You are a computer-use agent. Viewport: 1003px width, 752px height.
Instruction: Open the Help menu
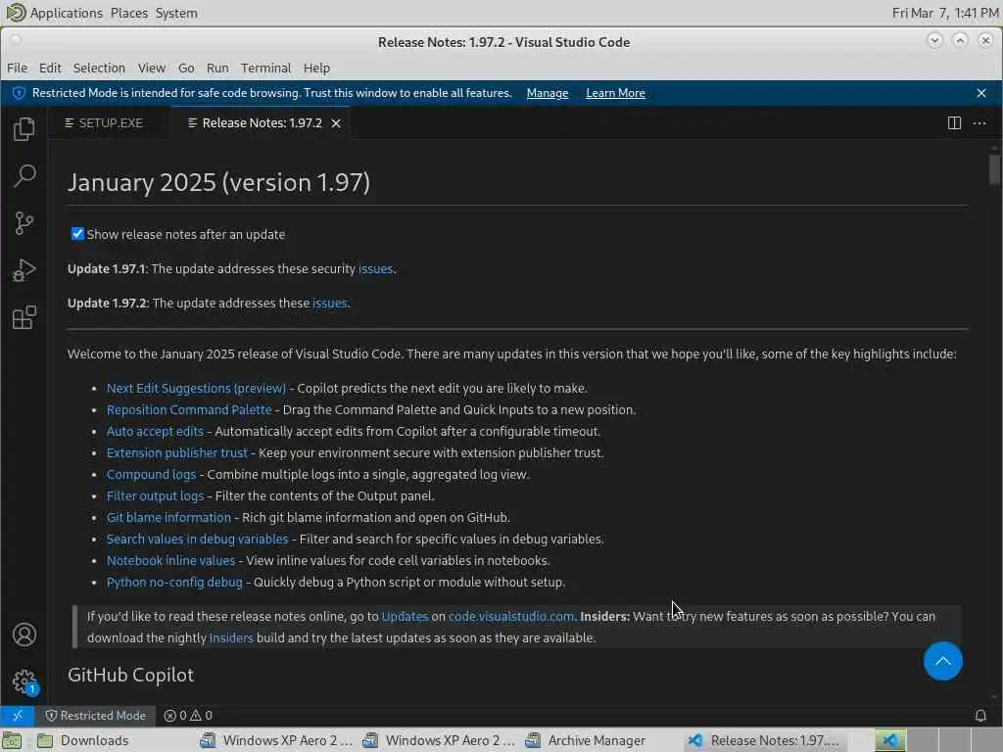[316, 68]
